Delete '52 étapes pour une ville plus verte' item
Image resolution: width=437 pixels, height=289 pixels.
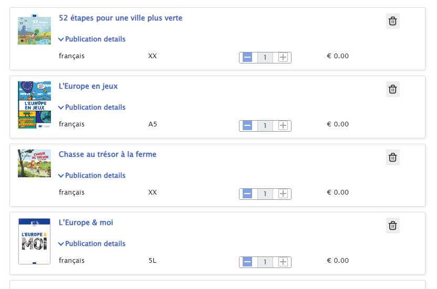[393, 21]
